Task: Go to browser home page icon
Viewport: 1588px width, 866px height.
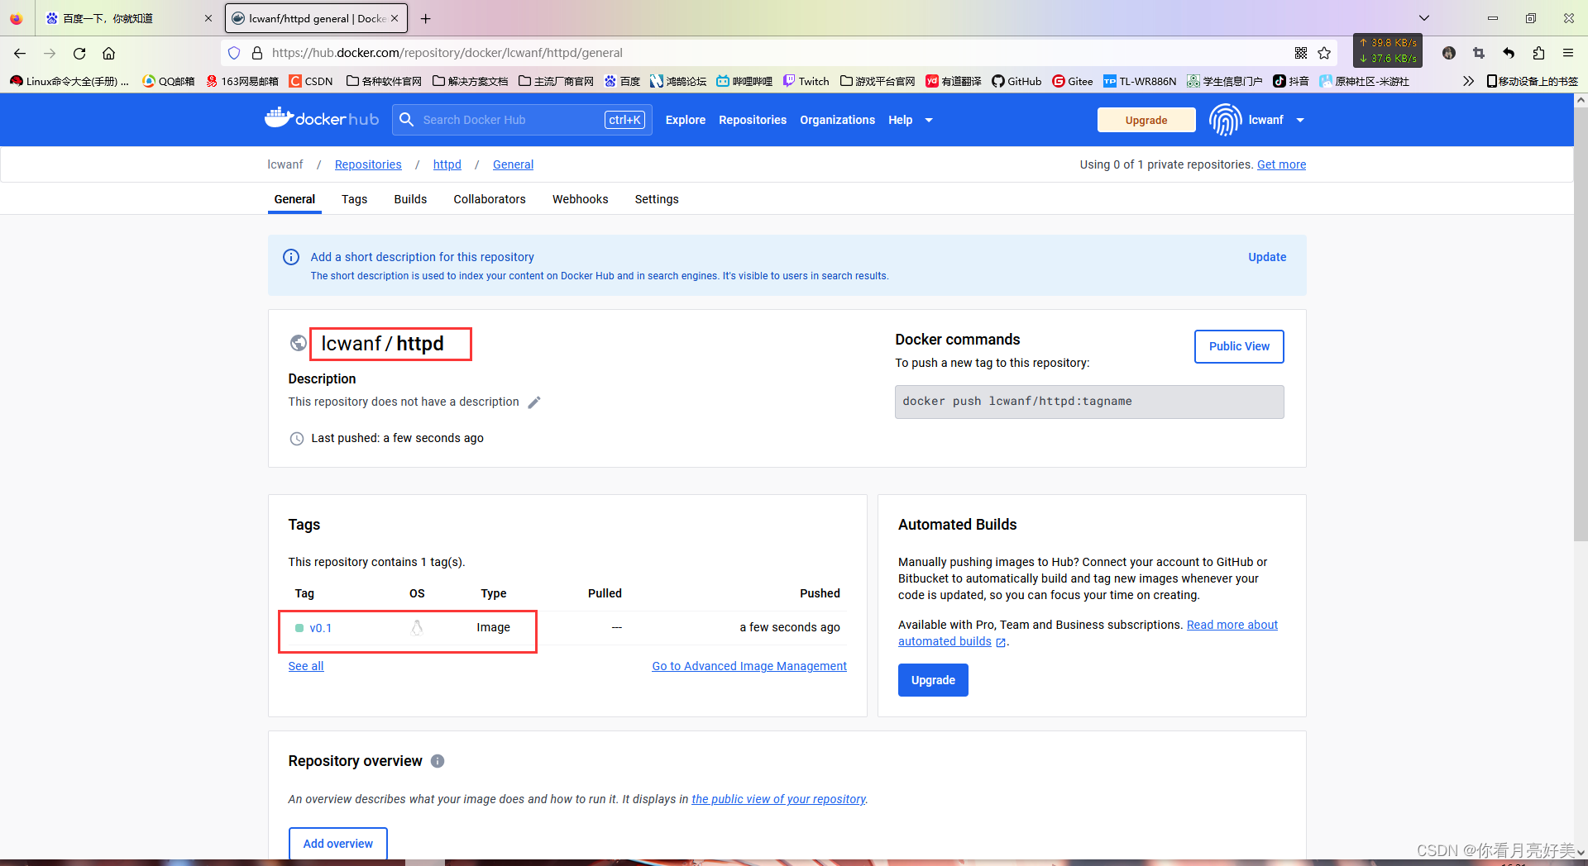Action: click(108, 53)
